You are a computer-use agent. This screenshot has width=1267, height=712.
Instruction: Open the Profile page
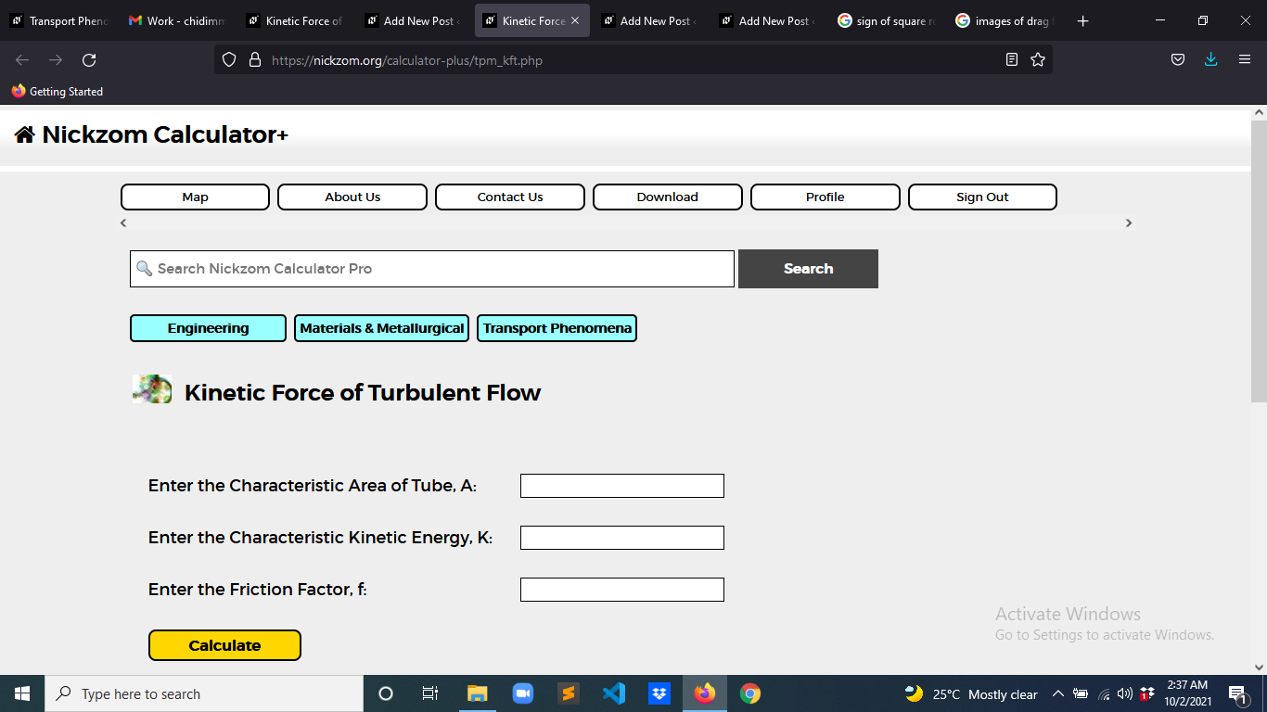[825, 197]
